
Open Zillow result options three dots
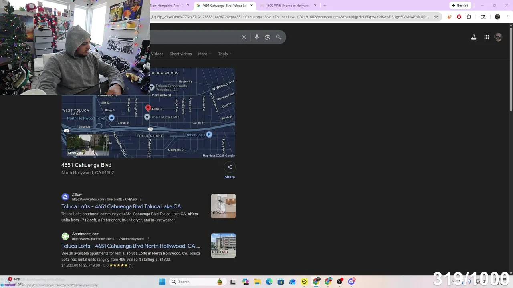[141, 199]
